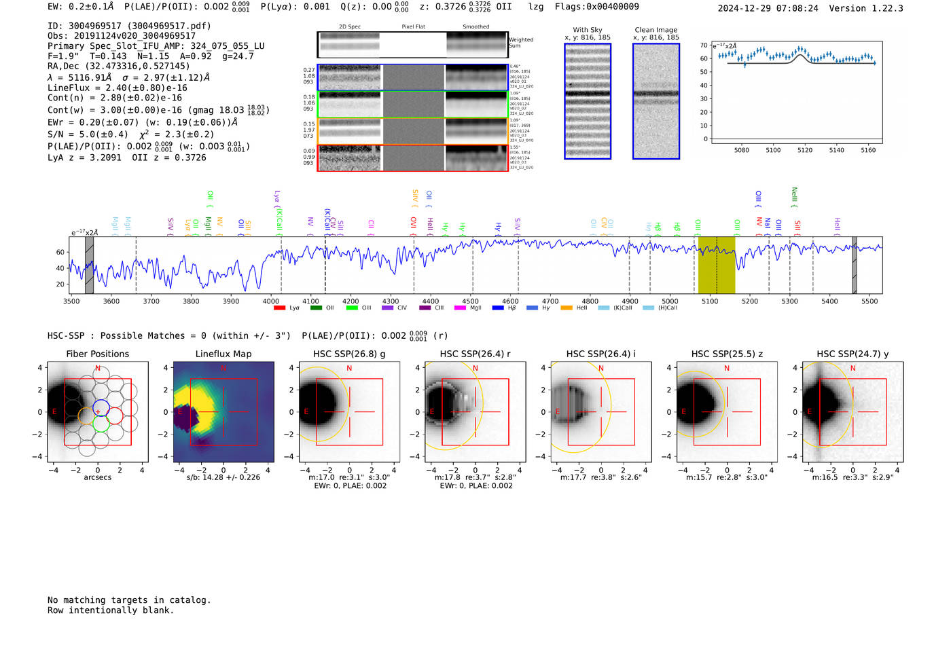Image resolution: width=951 pixels, height=647 pixels.
Task: Click the (H)CaII legend swatch
Action: (x=648, y=308)
